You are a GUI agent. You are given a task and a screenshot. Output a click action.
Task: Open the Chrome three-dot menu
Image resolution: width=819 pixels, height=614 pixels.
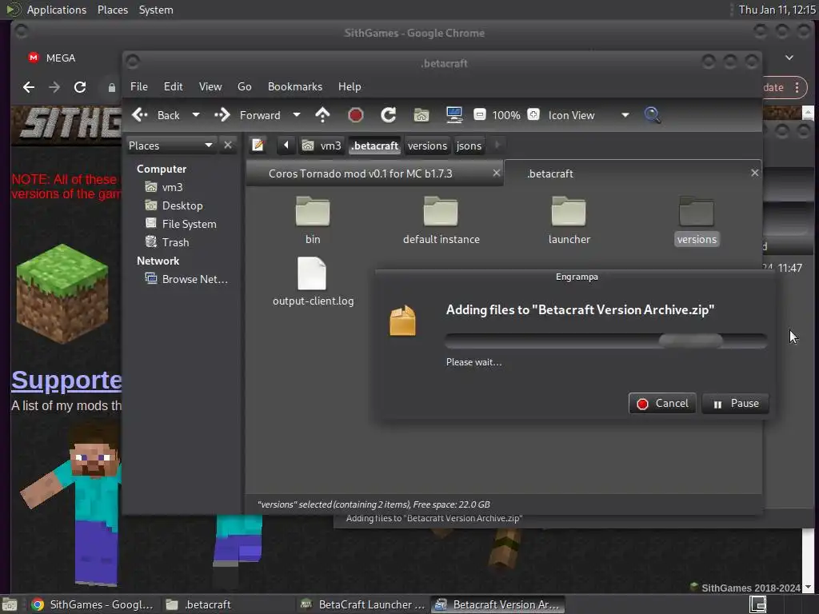click(x=797, y=87)
